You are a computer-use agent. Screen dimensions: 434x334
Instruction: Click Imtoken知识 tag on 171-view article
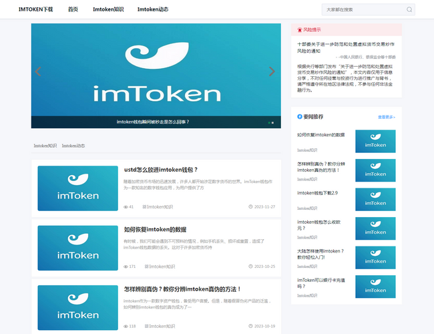point(160,267)
